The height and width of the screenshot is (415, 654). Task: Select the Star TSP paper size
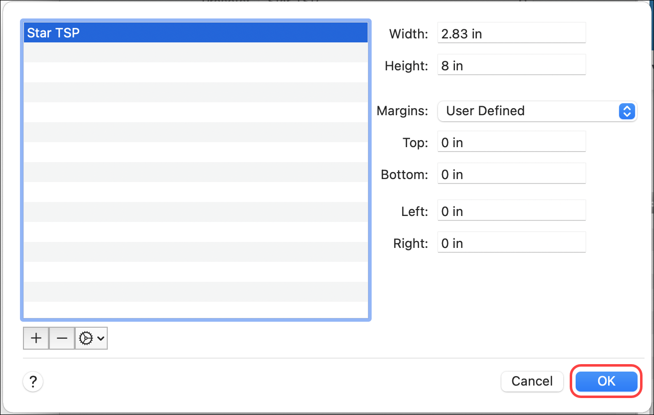click(196, 33)
